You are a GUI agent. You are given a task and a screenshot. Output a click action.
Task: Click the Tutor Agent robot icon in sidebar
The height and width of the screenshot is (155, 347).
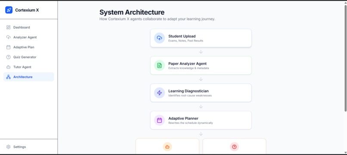pyautogui.click(x=9, y=67)
